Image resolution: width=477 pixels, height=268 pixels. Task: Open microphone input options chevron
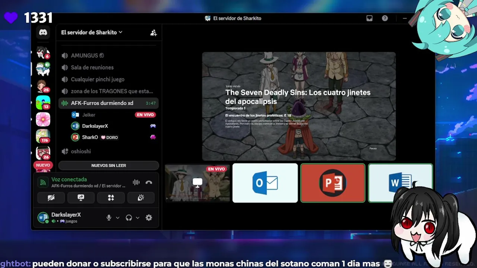tap(117, 218)
